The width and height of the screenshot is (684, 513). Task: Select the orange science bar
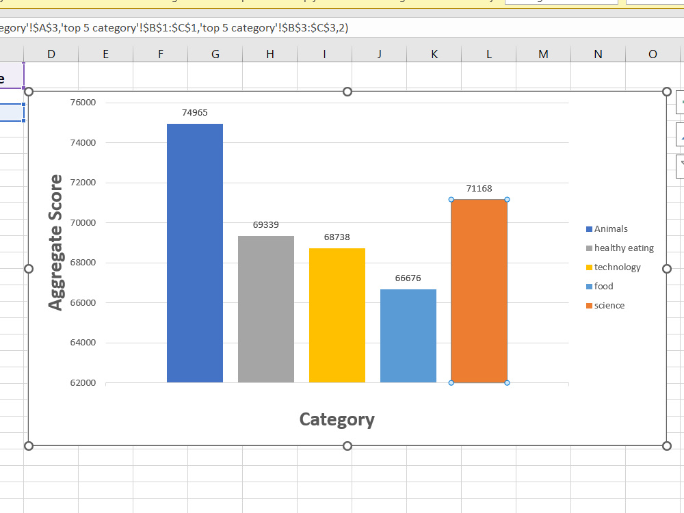tap(479, 291)
